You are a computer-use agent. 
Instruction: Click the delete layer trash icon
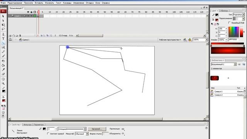coord(20,36)
